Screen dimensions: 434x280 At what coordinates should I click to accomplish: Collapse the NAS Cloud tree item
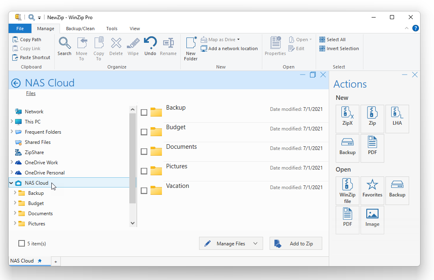[x=11, y=183]
